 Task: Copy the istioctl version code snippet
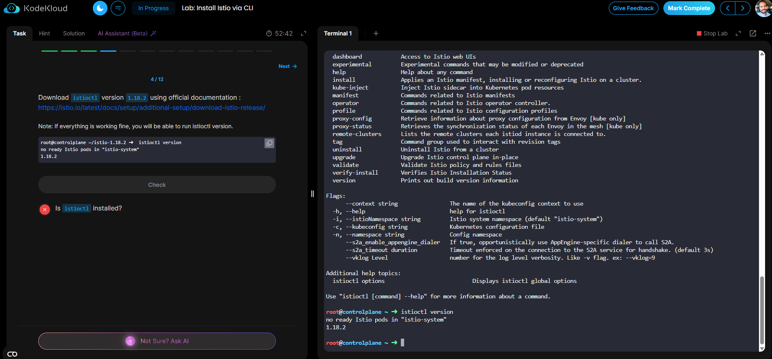(269, 143)
